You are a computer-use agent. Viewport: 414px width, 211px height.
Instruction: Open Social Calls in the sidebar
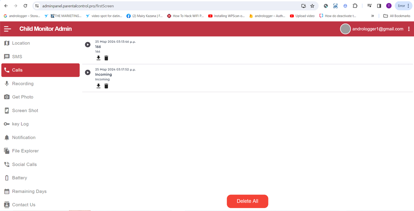point(40,164)
